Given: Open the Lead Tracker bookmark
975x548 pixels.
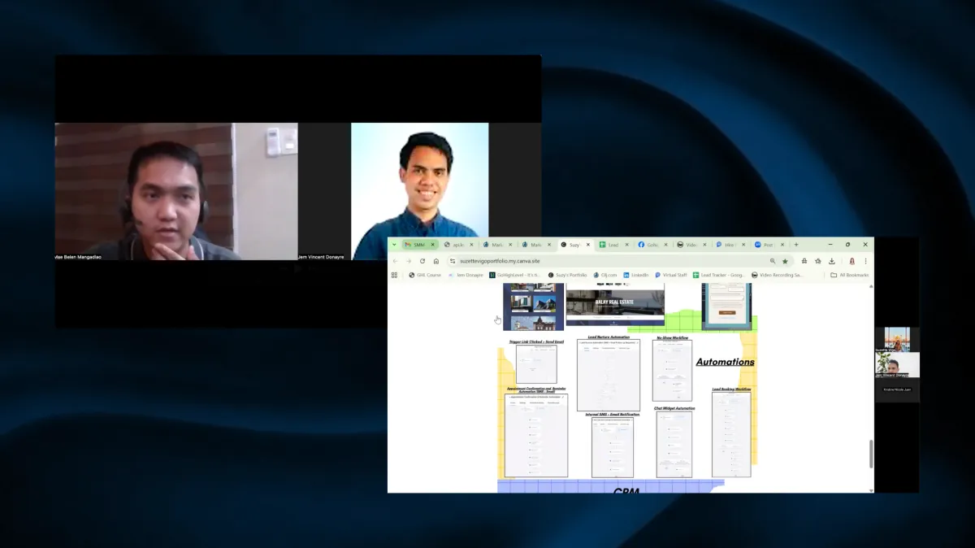Looking at the screenshot, I should (x=720, y=275).
